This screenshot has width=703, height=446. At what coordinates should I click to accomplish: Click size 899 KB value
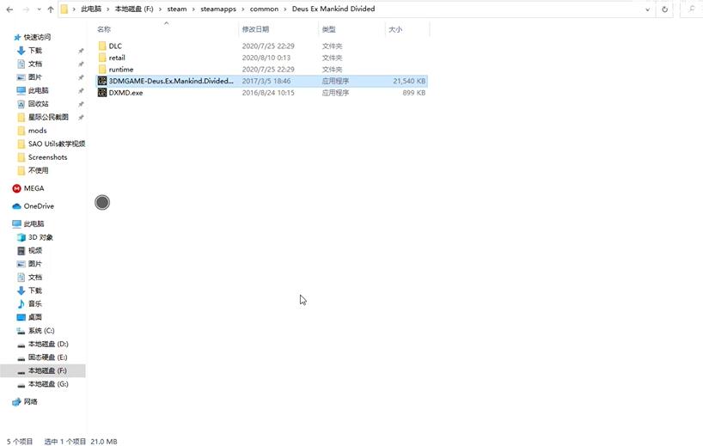point(414,93)
